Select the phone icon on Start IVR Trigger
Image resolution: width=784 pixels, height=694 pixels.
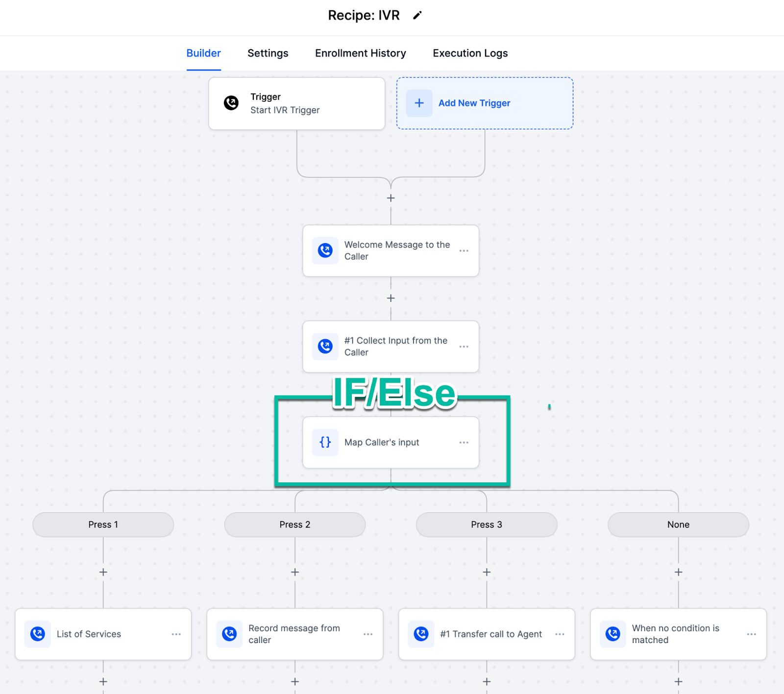click(231, 103)
